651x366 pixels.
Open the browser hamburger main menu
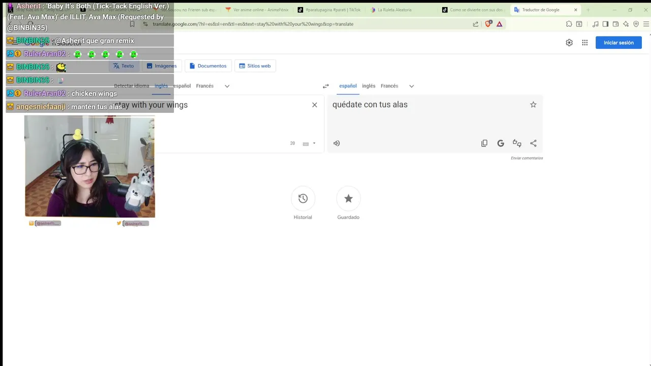click(x=646, y=24)
